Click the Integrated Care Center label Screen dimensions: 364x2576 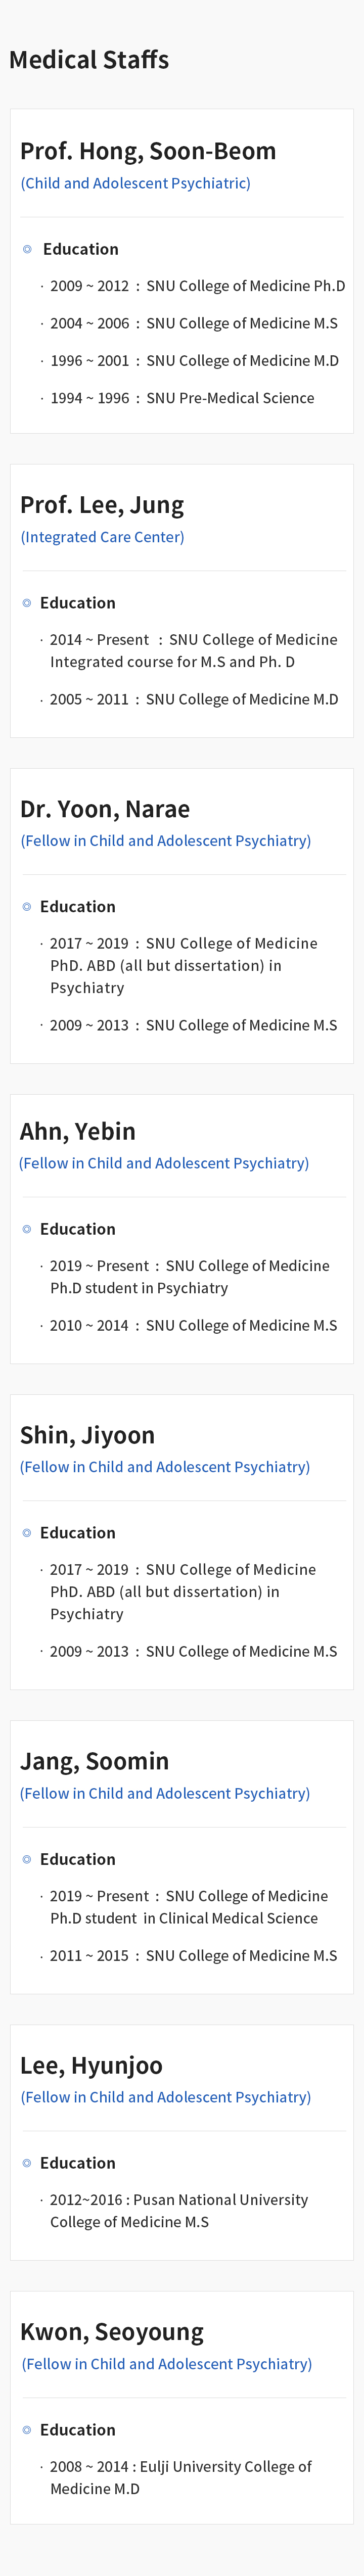pos(102,537)
